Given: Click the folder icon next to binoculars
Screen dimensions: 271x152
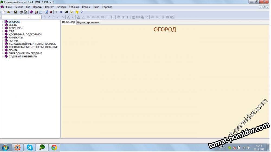Looking at the screenshot, I should pos(71,12).
